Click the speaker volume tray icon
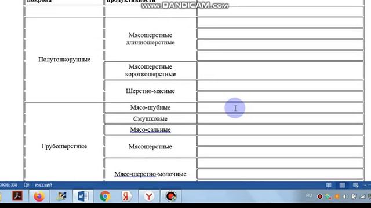371x208 pixels. click(x=345, y=196)
